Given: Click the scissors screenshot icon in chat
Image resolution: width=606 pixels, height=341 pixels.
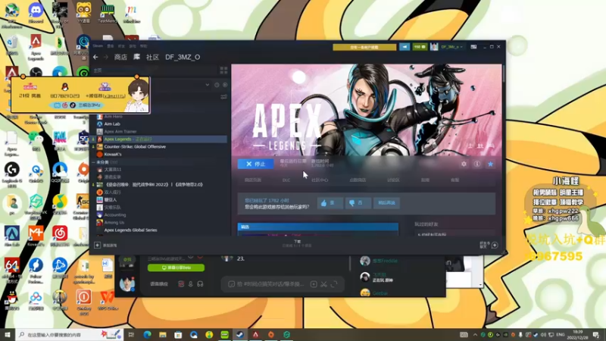Looking at the screenshot, I should pyautogui.click(x=324, y=284).
